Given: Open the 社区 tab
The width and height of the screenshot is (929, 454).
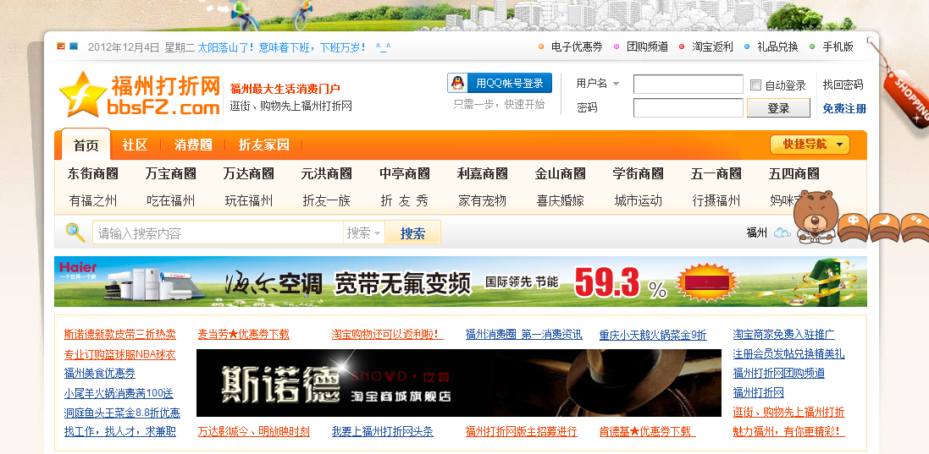Looking at the screenshot, I should coord(135,145).
